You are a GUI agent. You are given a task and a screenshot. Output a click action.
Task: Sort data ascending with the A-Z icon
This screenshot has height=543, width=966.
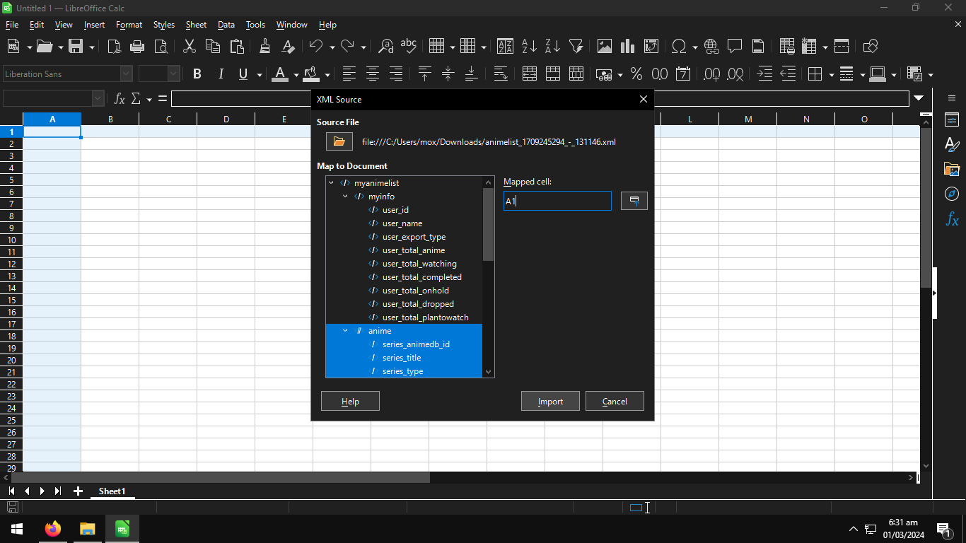click(x=529, y=46)
